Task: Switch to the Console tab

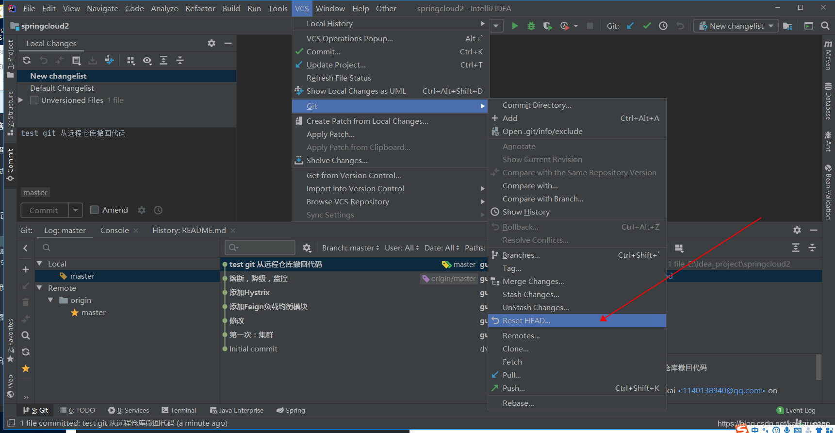Action: (115, 230)
